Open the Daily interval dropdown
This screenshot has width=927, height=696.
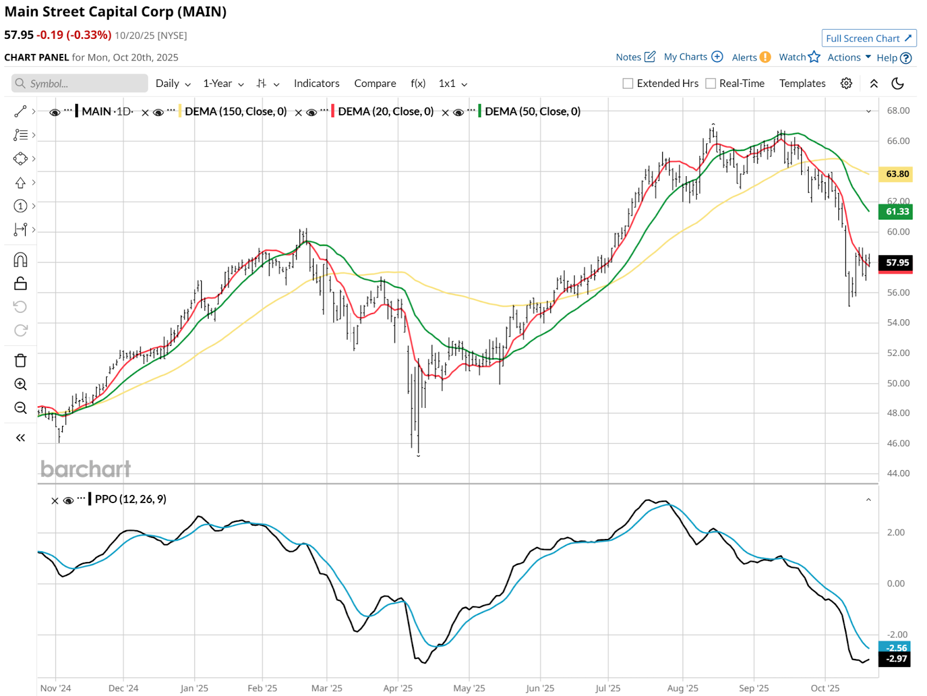click(x=173, y=83)
